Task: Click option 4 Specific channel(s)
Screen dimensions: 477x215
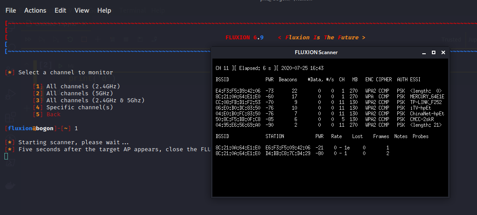Action: (73, 107)
